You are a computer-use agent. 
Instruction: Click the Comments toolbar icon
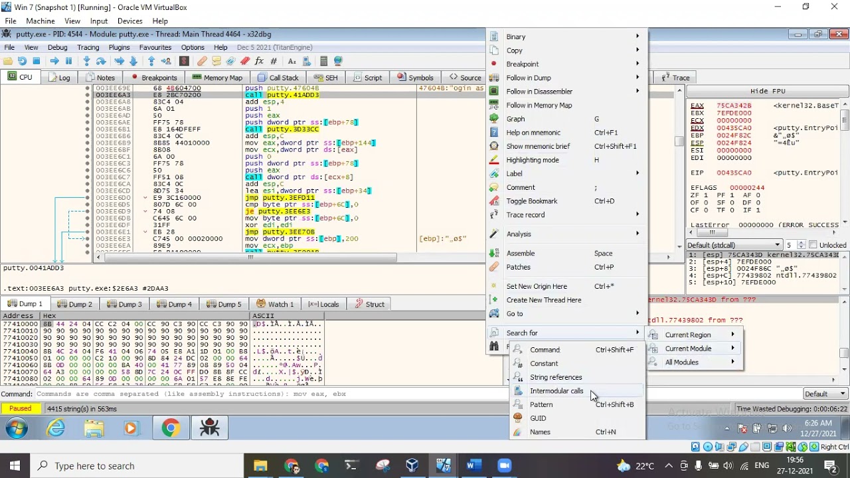(216, 61)
